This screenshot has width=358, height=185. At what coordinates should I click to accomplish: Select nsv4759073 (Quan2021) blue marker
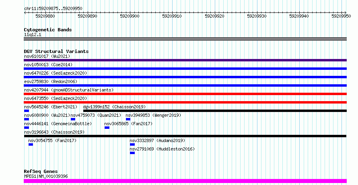pyautogui.click(x=73, y=119)
